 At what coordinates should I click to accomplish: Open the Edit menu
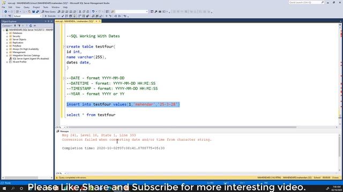[x=10, y=7]
